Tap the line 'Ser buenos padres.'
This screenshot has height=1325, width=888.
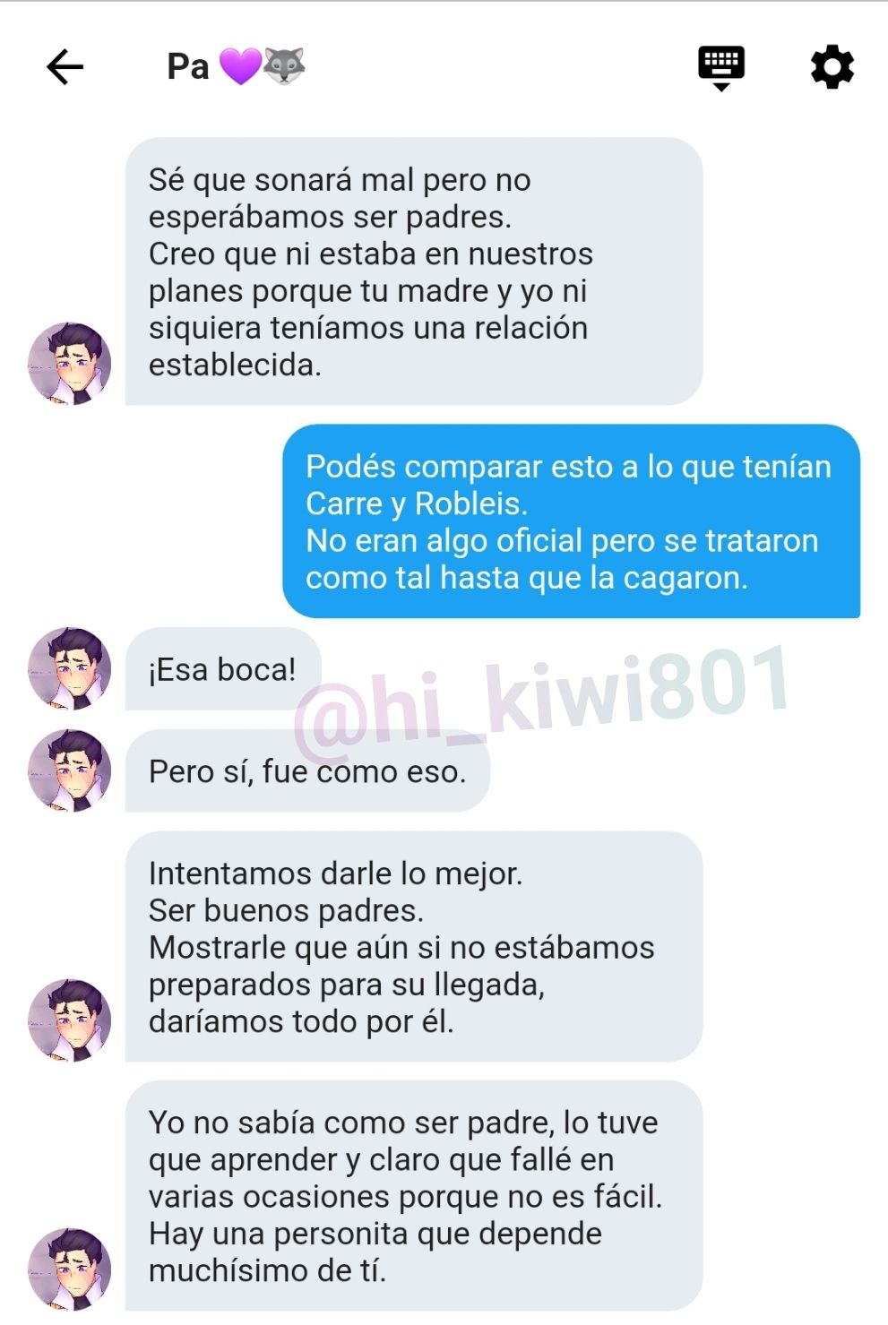(286, 911)
